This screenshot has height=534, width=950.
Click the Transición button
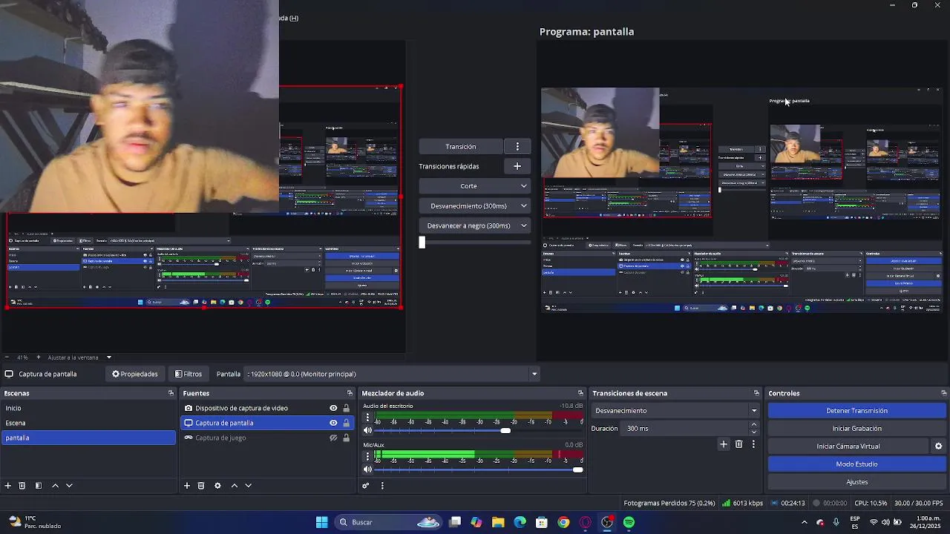[461, 147]
